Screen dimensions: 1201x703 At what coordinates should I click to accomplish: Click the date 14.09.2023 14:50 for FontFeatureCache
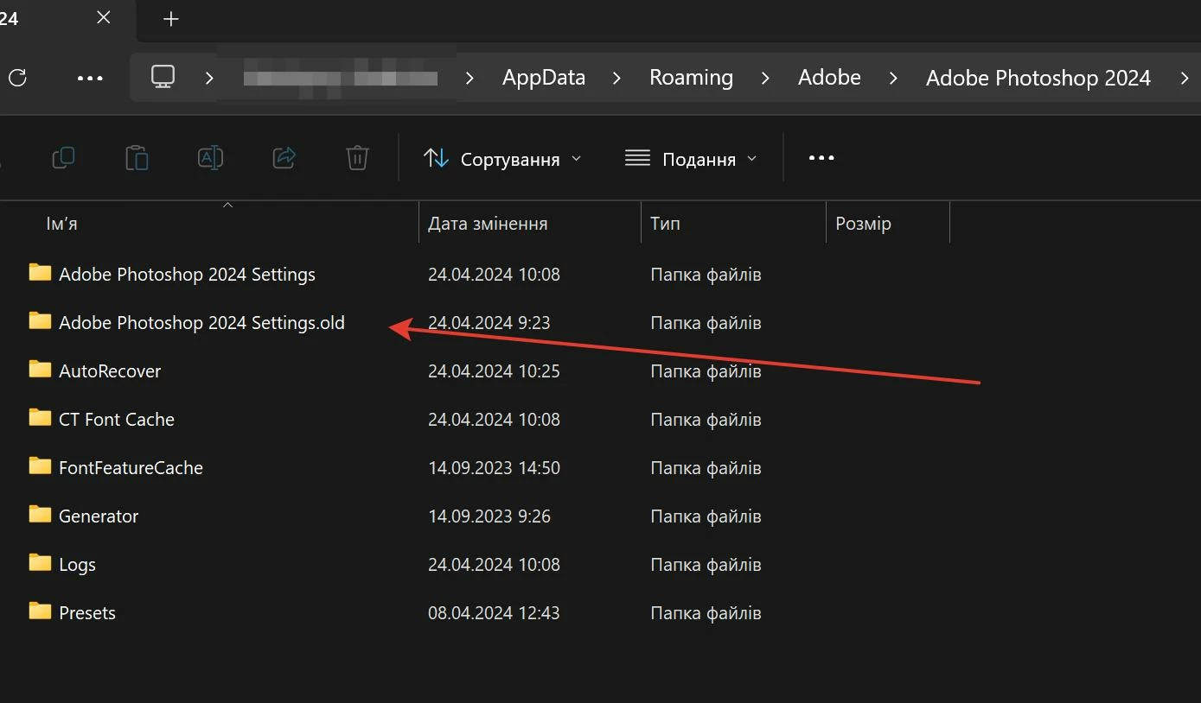[x=494, y=468]
